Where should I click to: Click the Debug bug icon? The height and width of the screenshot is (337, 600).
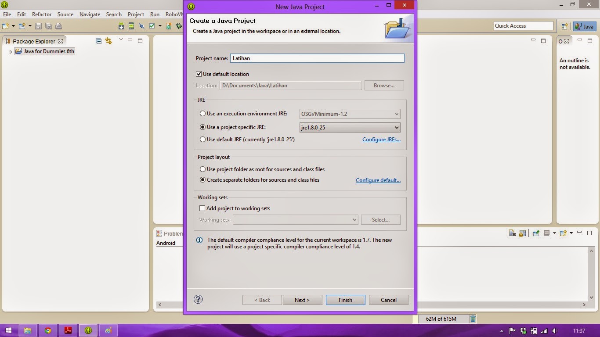point(178,26)
